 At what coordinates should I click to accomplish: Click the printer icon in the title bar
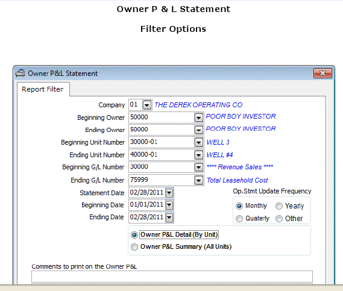click(x=20, y=74)
